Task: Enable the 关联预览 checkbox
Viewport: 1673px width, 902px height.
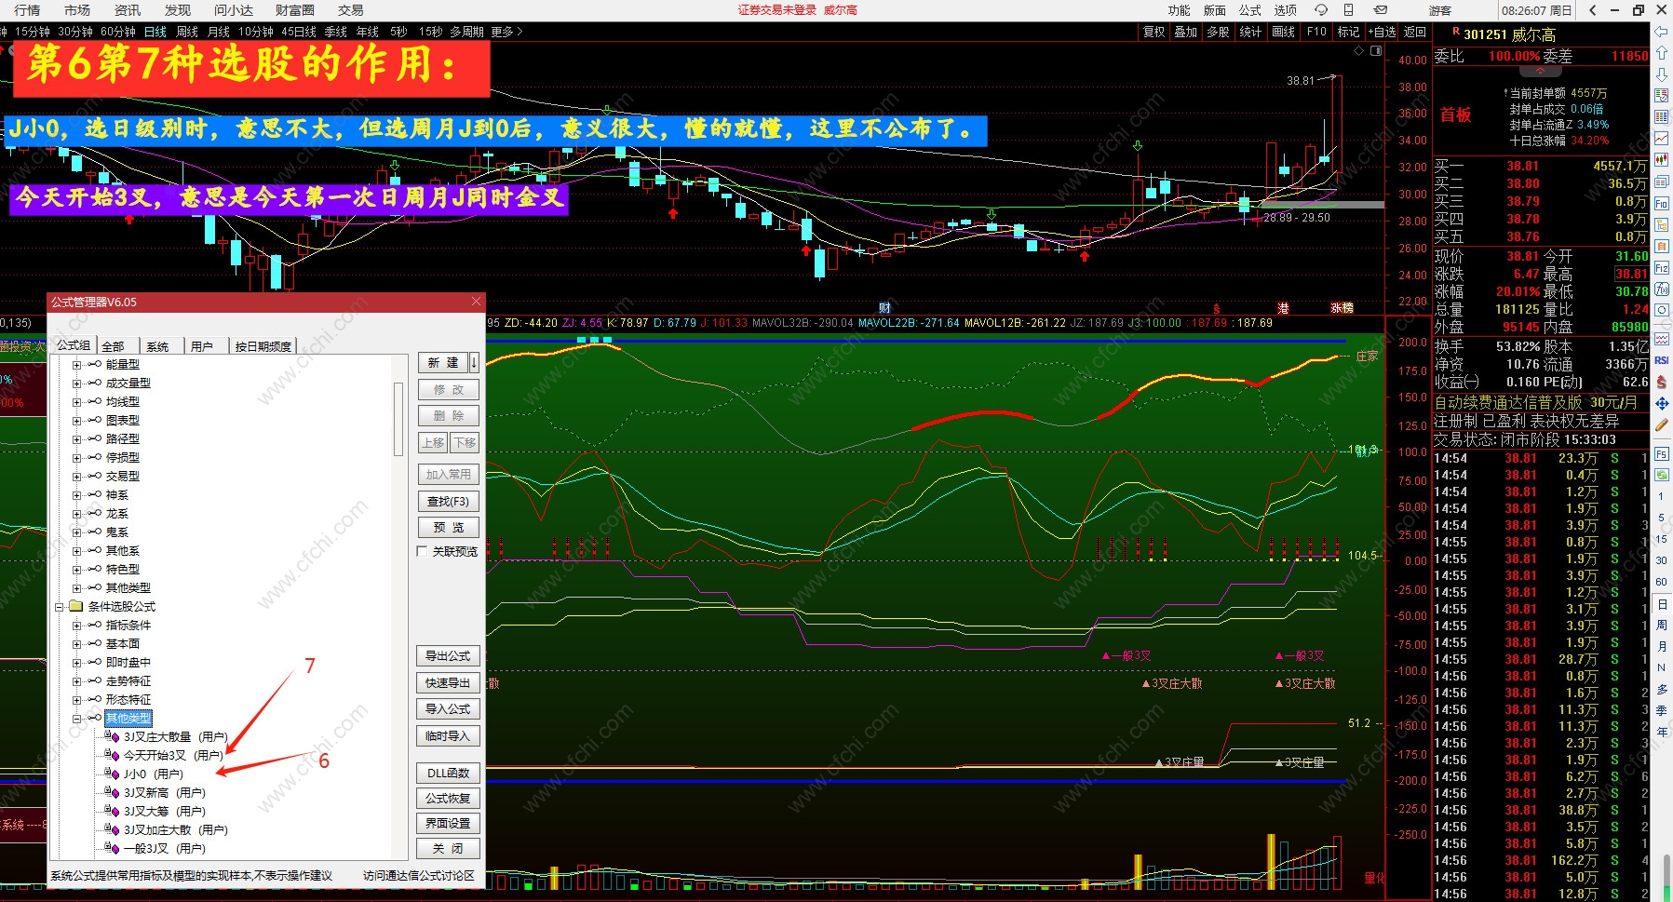Action: pos(423,552)
